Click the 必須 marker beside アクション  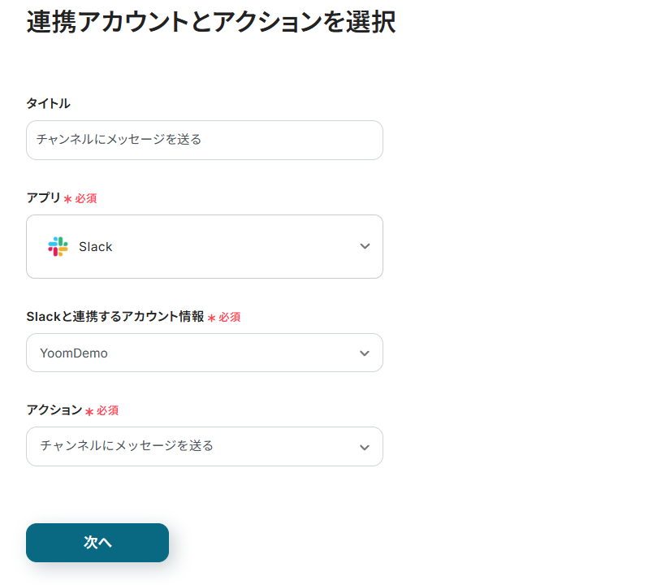(x=107, y=411)
